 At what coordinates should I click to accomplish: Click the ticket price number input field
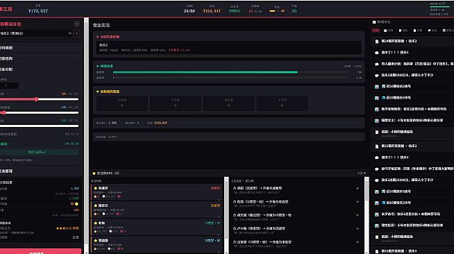click(x=9, y=85)
